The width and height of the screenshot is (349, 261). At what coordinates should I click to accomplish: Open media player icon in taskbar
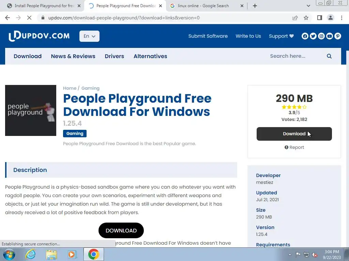point(72,254)
